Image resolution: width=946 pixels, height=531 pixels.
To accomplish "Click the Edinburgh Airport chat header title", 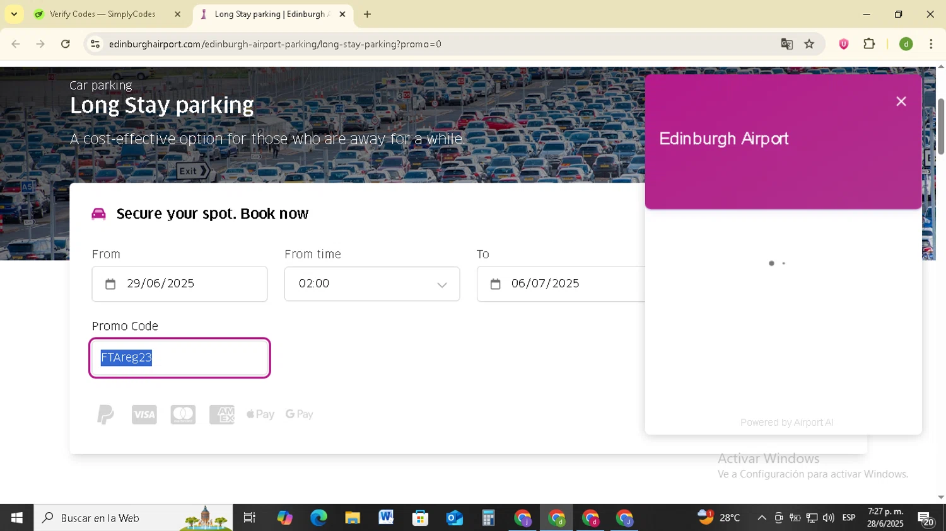I will tap(724, 139).
